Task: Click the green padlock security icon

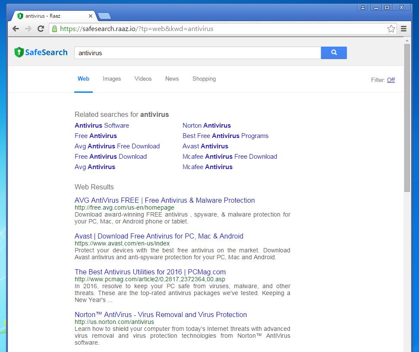Action: (54, 29)
